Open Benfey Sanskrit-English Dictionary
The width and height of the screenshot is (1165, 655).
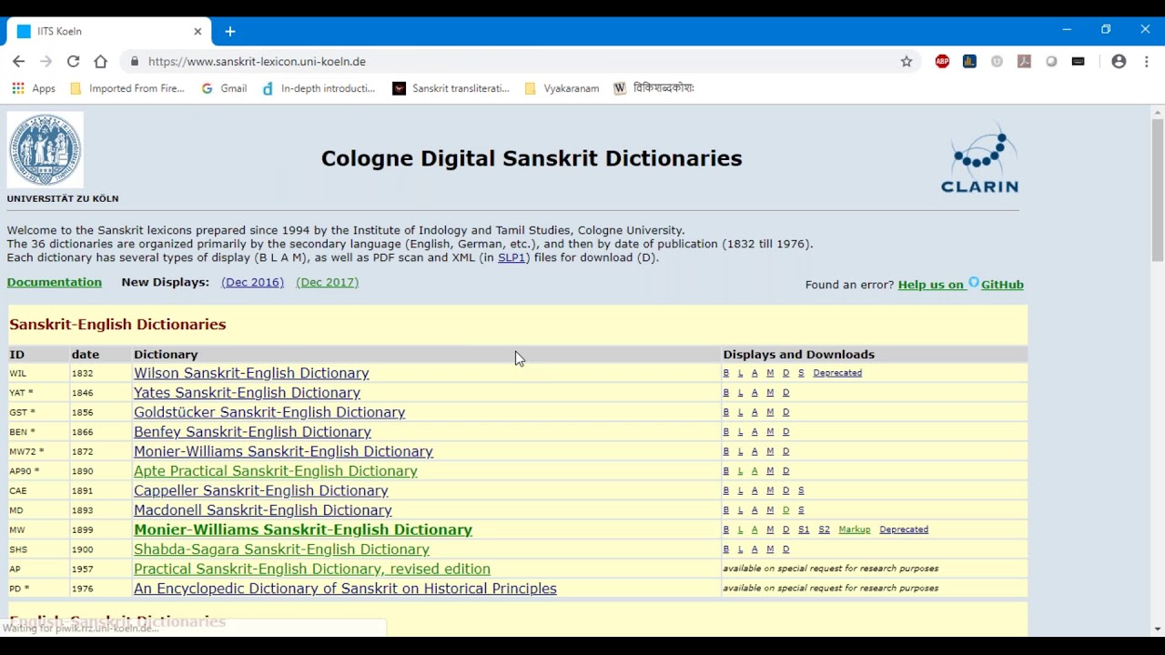tap(253, 432)
